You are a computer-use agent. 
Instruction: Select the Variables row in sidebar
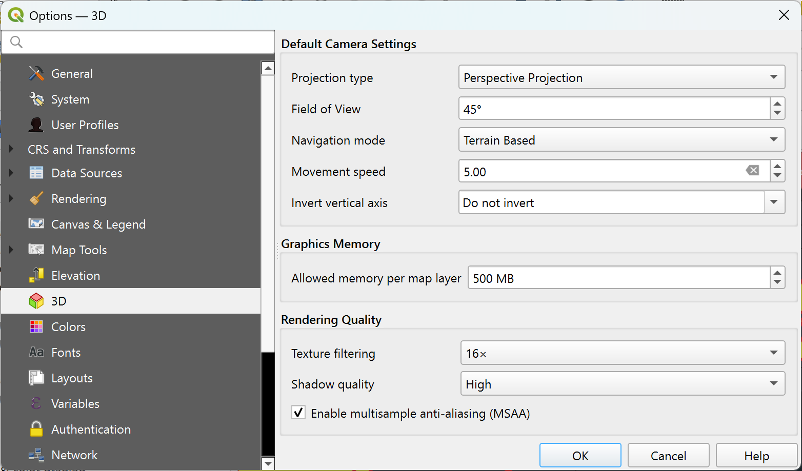(x=131, y=403)
